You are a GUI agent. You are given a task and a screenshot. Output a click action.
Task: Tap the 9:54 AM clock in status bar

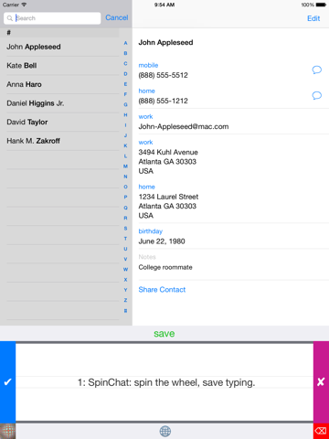coord(164,5)
